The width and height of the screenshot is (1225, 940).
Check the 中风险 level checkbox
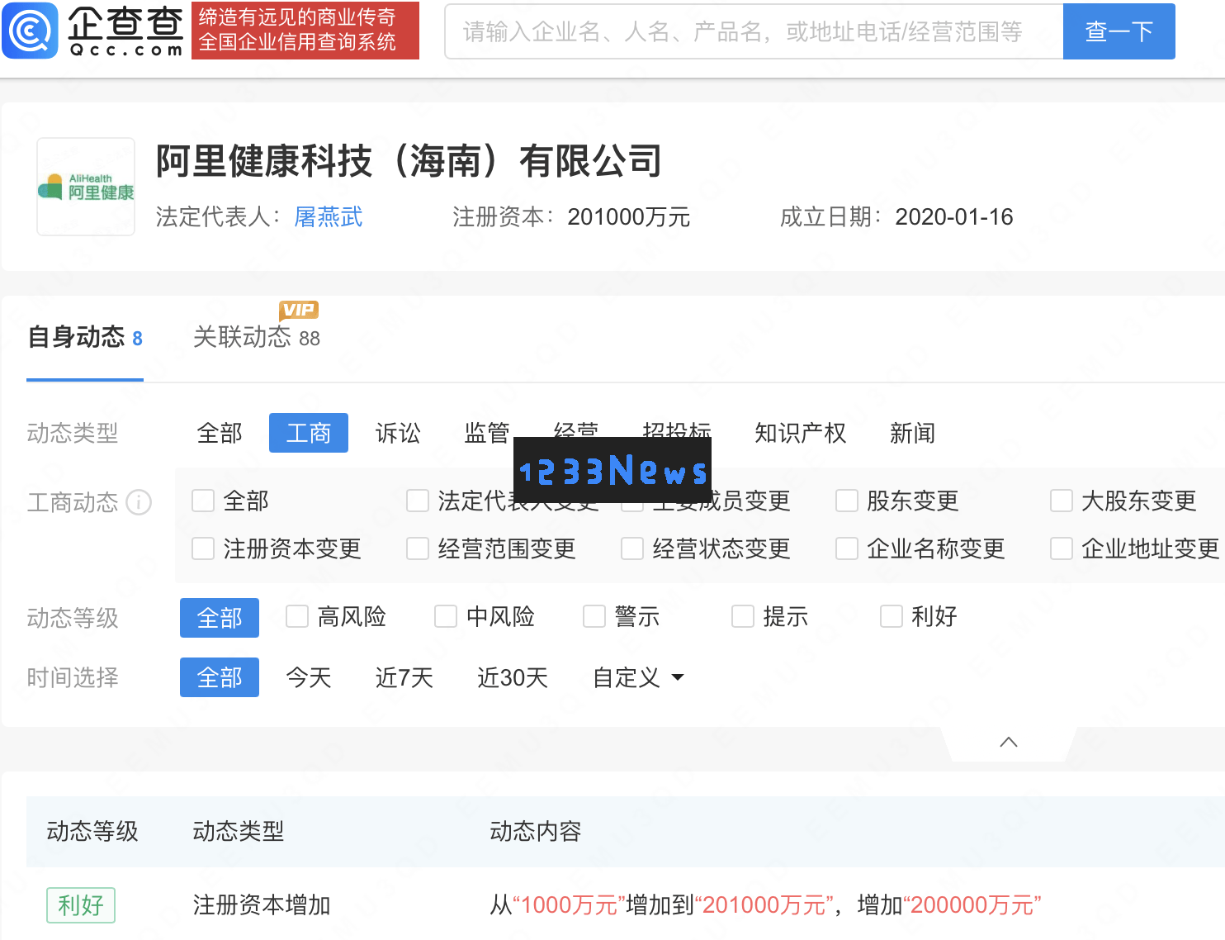point(446,616)
